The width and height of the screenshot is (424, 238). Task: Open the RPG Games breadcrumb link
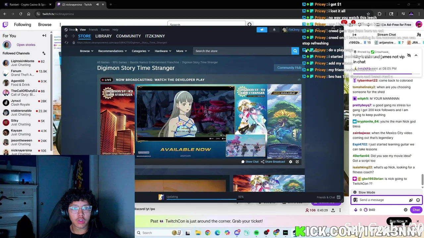pyautogui.click(x=120, y=62)
